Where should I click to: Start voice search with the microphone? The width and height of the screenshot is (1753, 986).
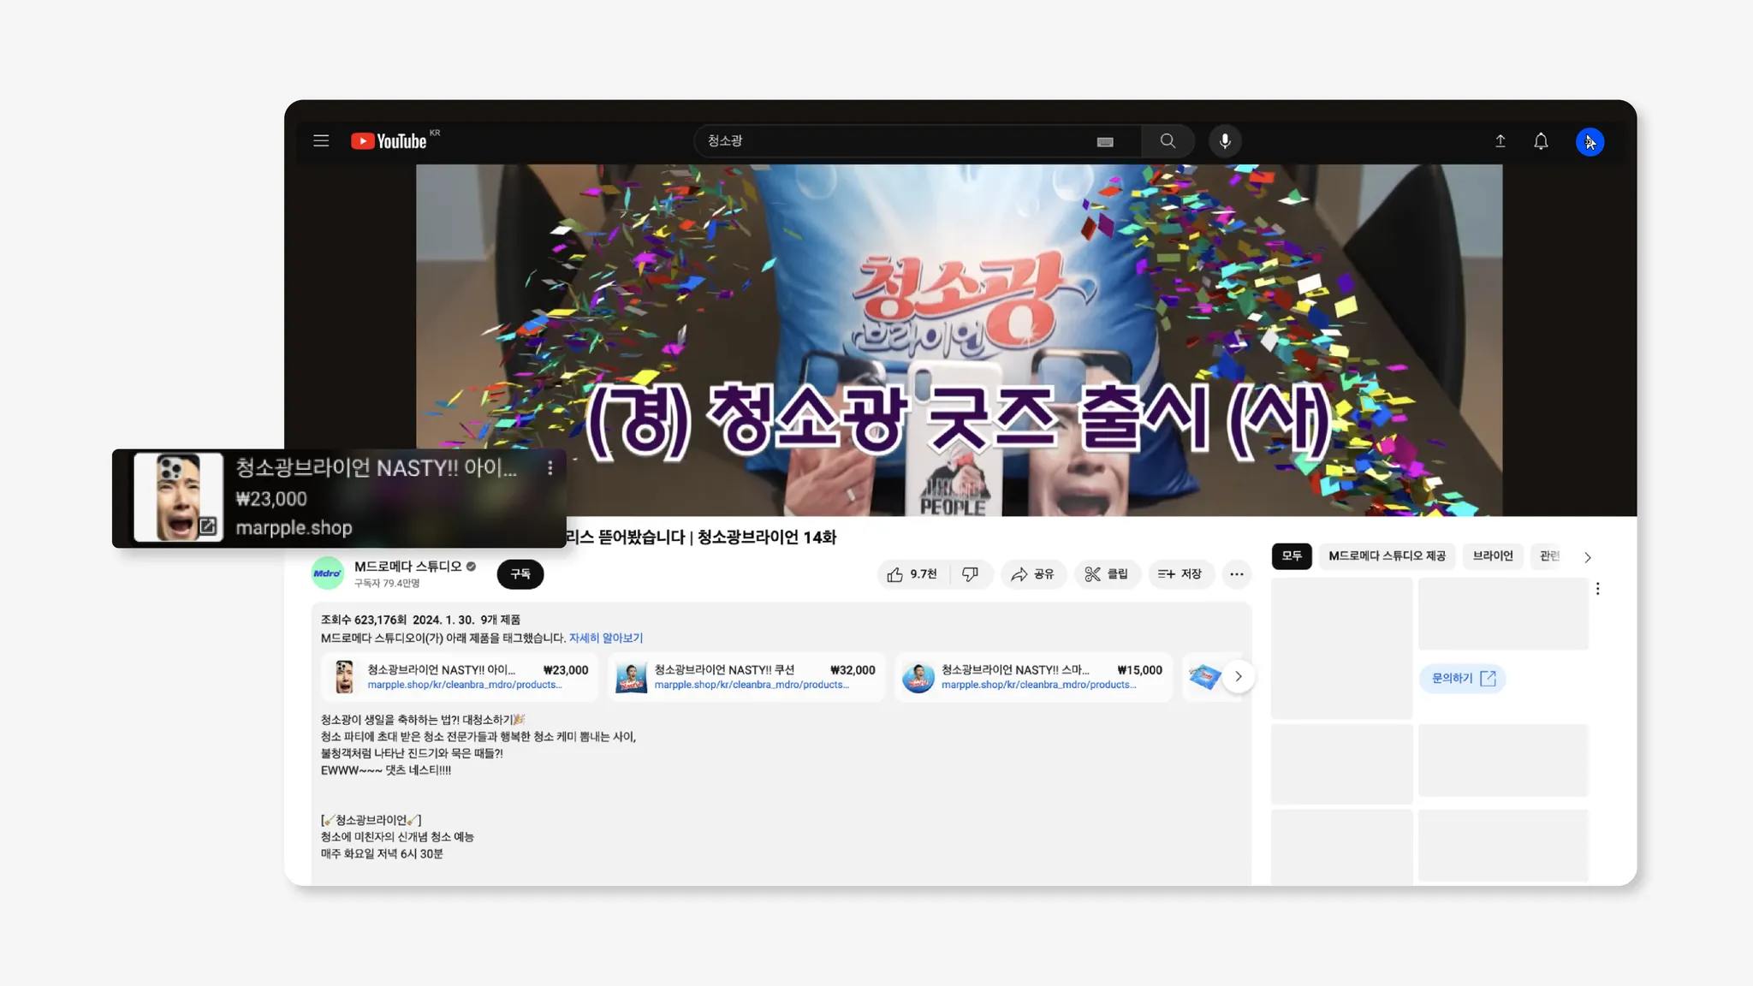tap(1225, 141)
